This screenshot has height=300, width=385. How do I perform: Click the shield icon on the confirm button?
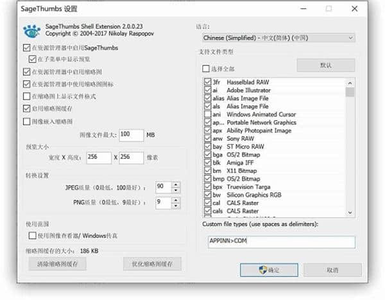pyautogui.click(x=262, y=270)
